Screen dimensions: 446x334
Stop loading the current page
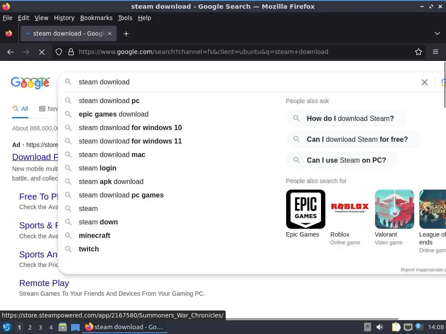(41, 52)
